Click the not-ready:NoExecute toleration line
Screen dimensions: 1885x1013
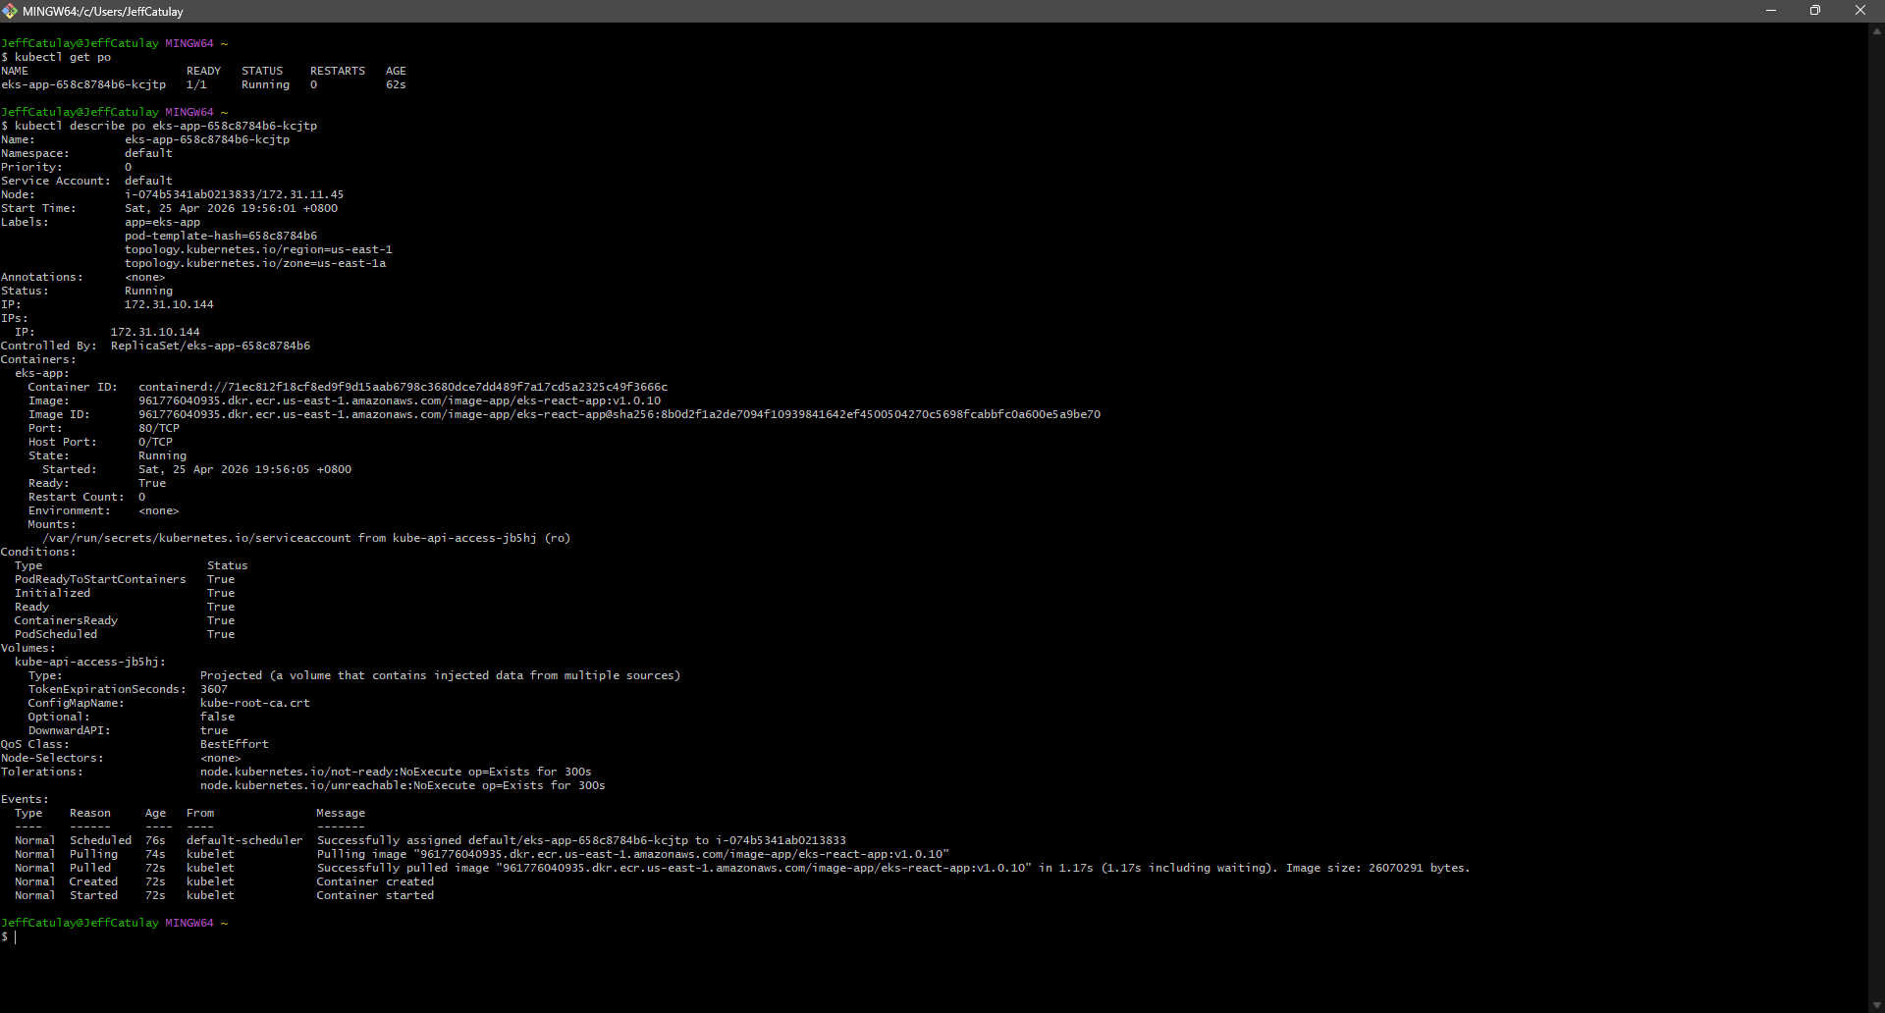coord(396,772)
